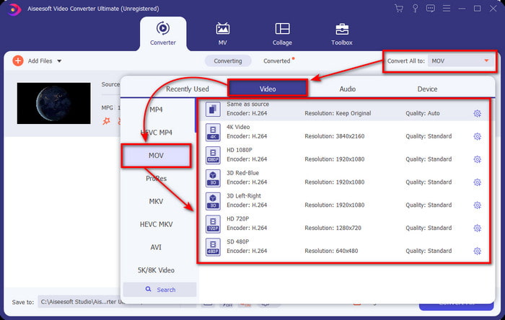Select 'Resolution: 3840x2160' text
The image size is (505, 320).
tap(335, 136)
